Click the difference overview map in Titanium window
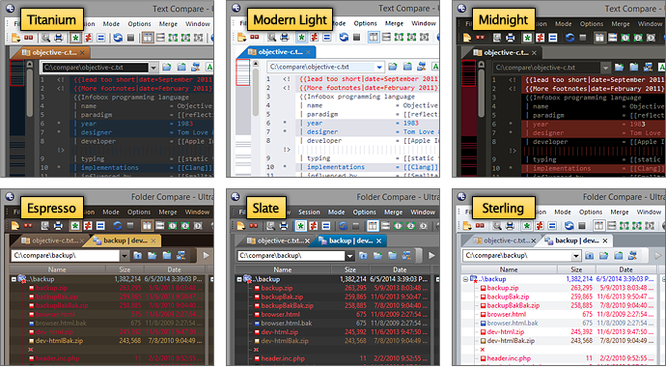This screenshot has height=368, width=666. 17,117
